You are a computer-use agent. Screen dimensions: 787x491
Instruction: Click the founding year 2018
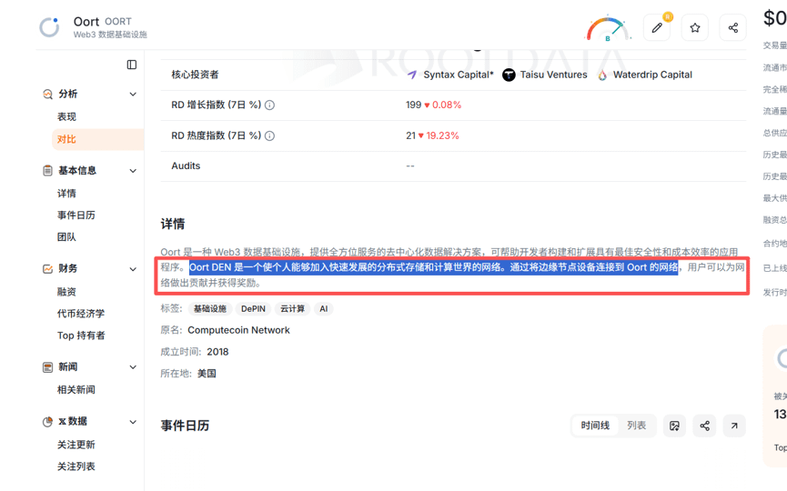tap(217, 352)
